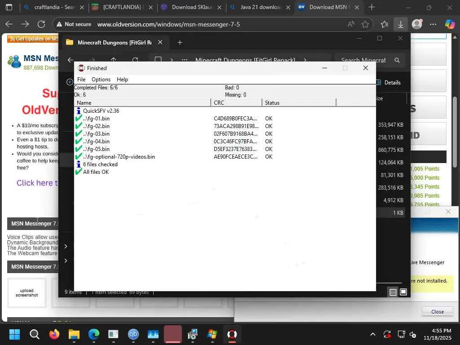Open the browser favorites list
The image size is (460, 345).
[x=385, y=24]
